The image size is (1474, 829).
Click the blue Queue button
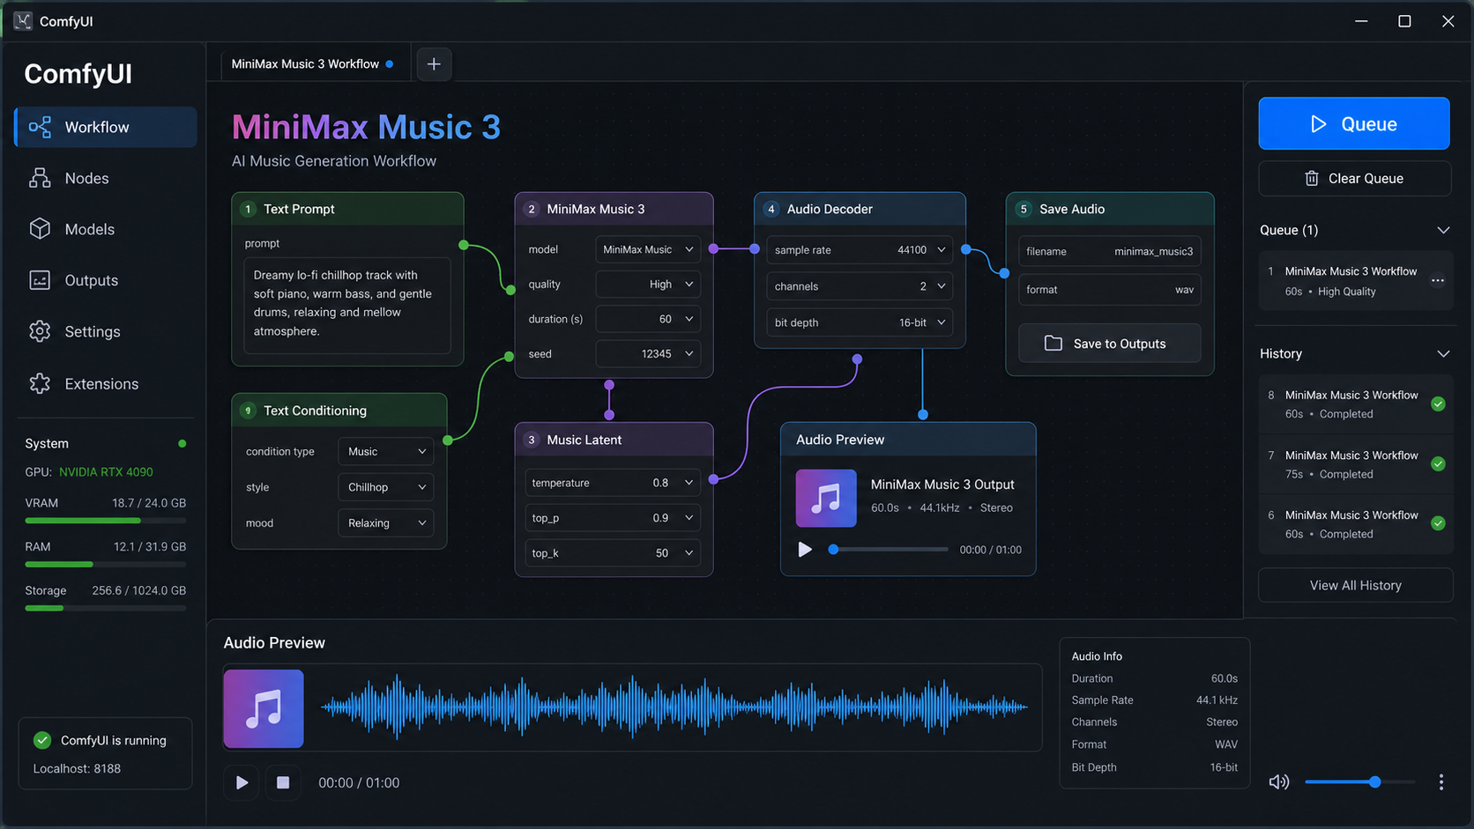(1354, 123)
